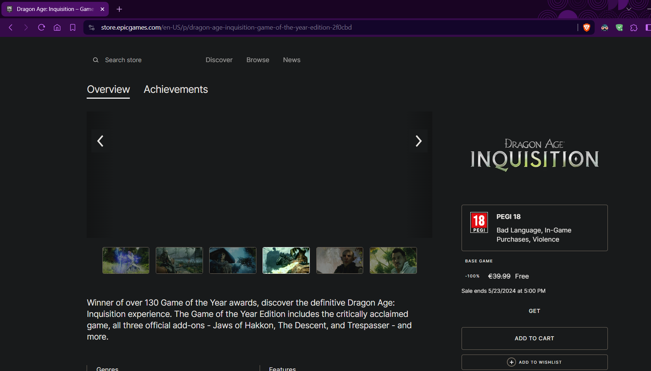
Task: Open the tab search dropdown arrow
Action: click(629, 9)
